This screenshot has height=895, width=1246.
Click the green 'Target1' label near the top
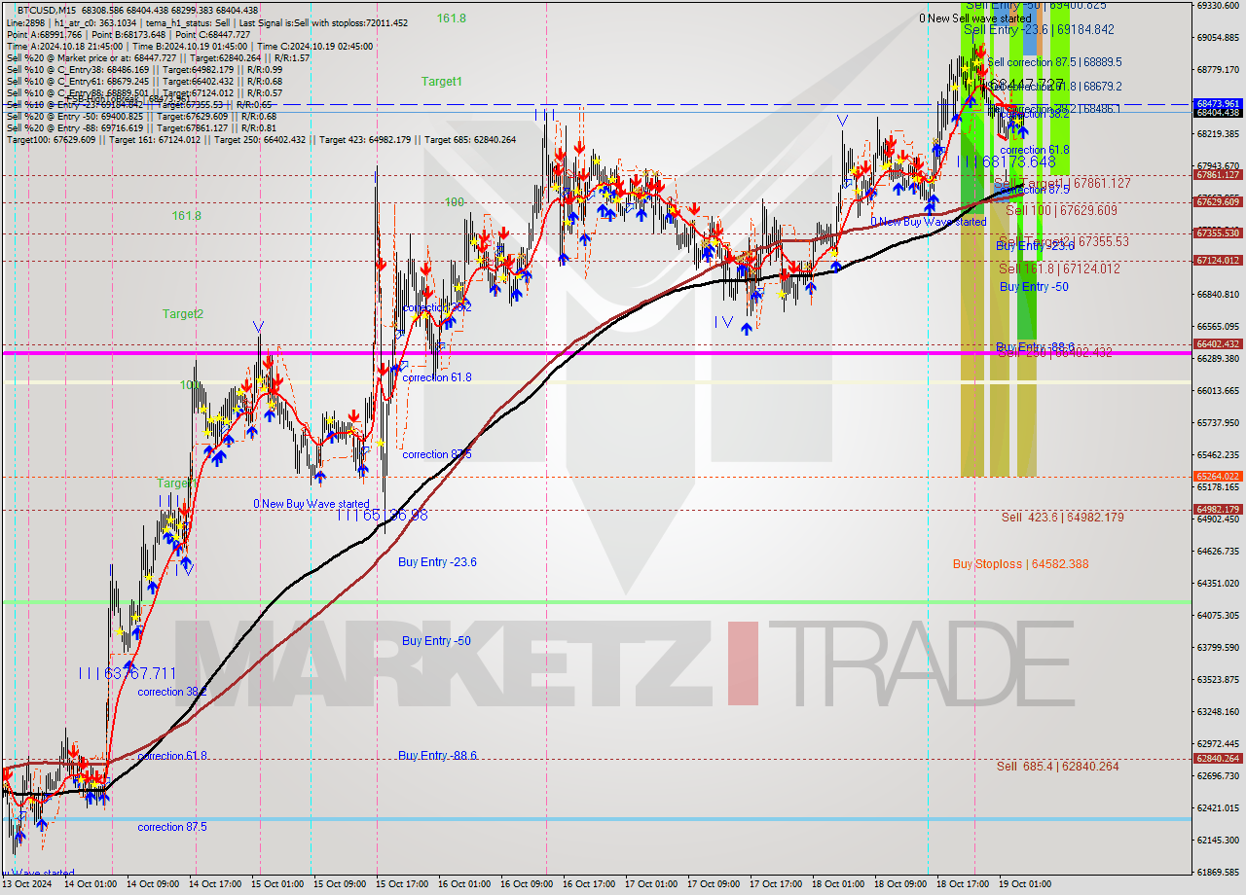(x=442, y=82)
